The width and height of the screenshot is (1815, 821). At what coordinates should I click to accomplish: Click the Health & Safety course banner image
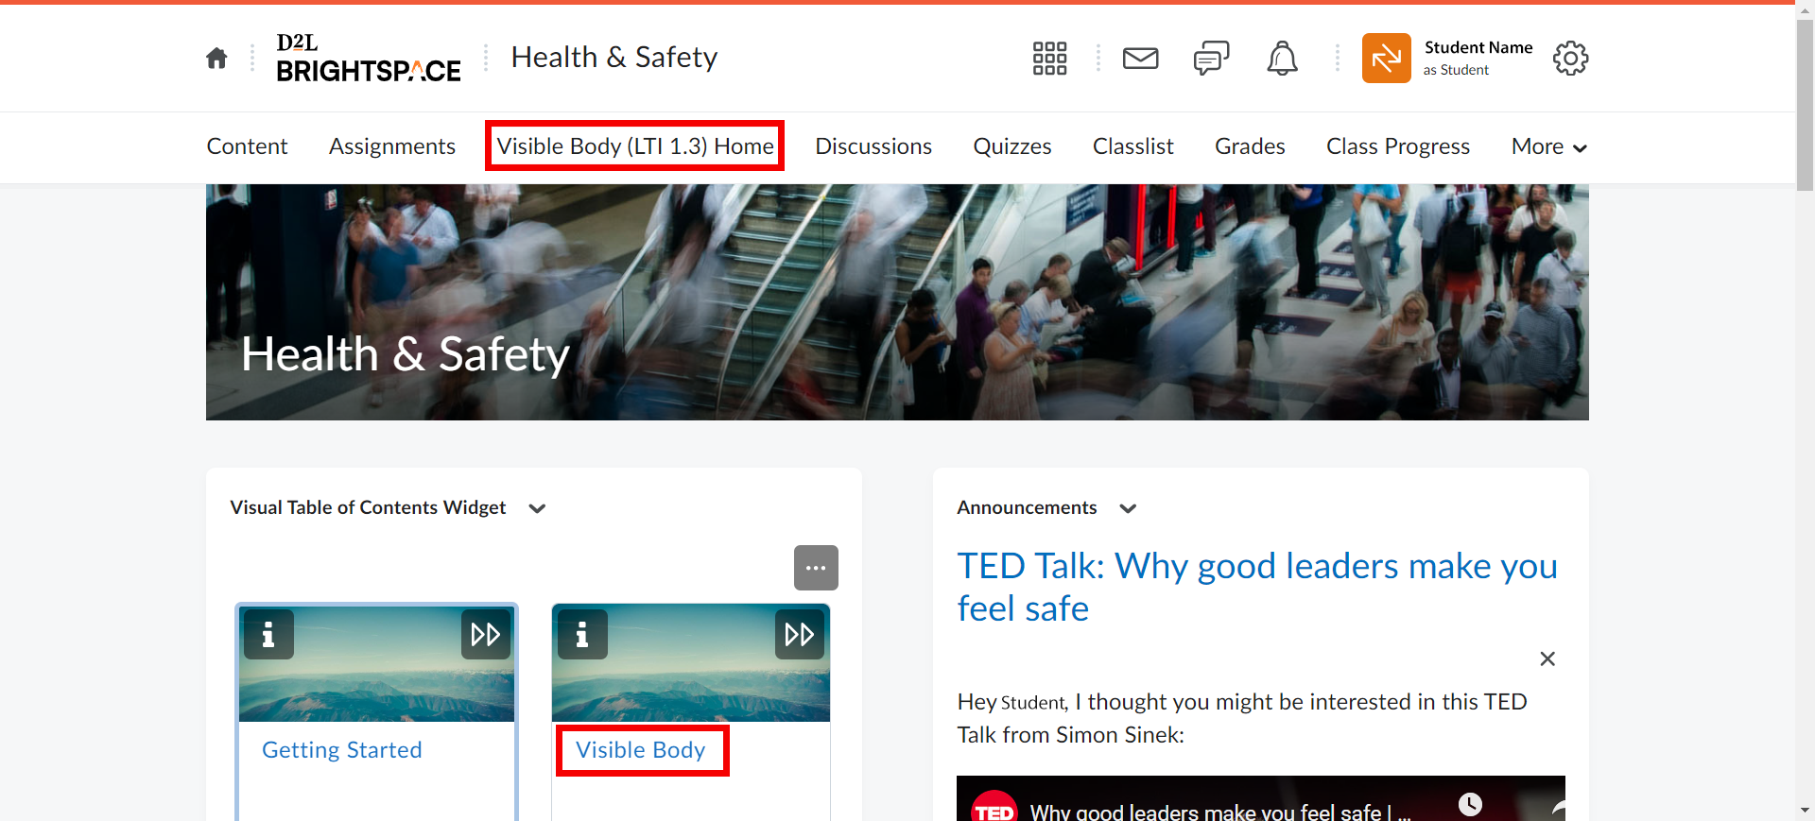point(897,302)
